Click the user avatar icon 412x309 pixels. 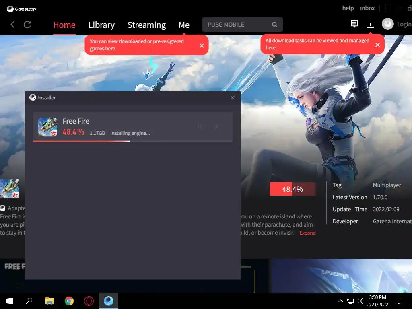click(x=387, y=24)
